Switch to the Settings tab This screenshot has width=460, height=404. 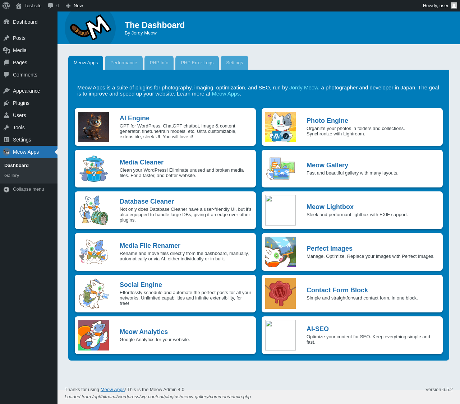pos(234,62)
